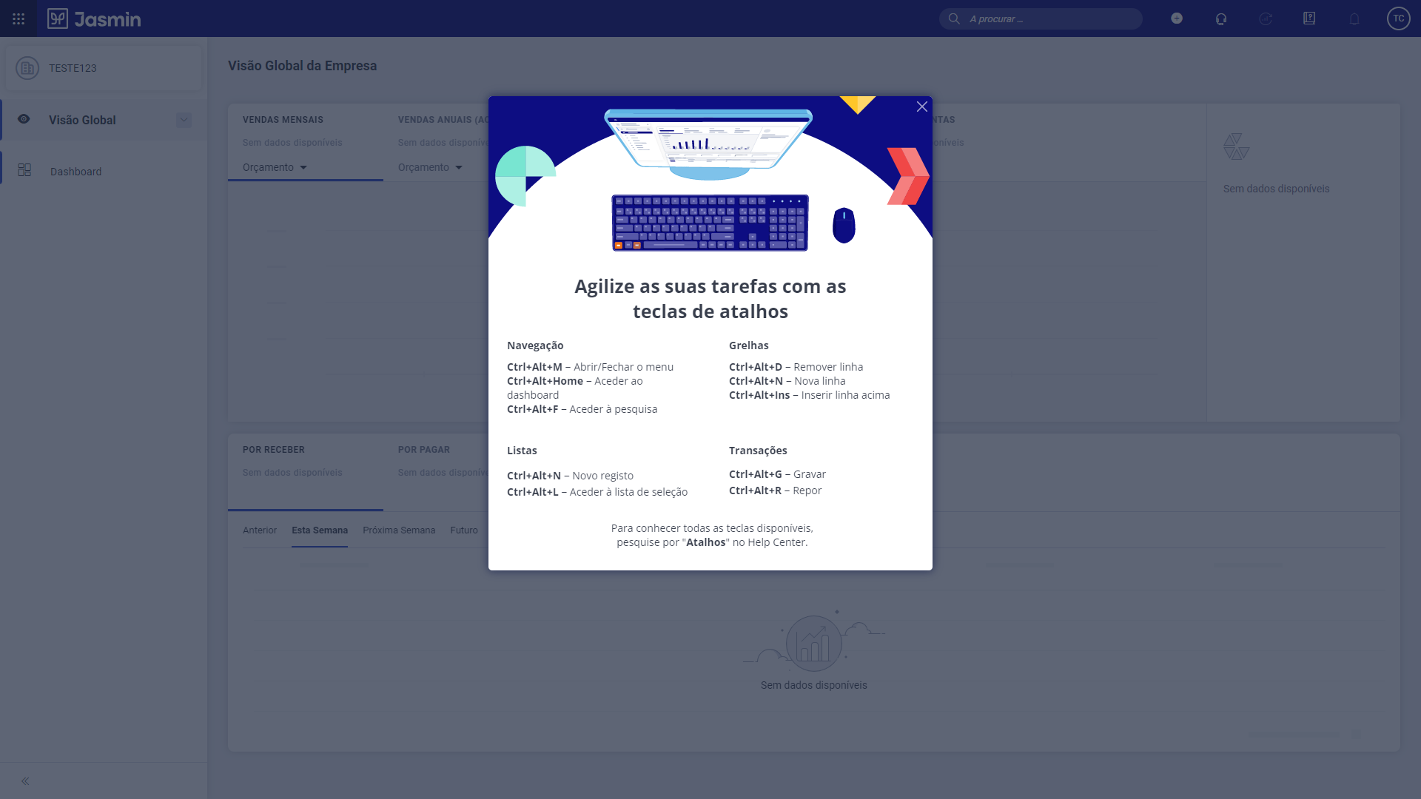Select the Por Pagar tab

coord(437,472)
